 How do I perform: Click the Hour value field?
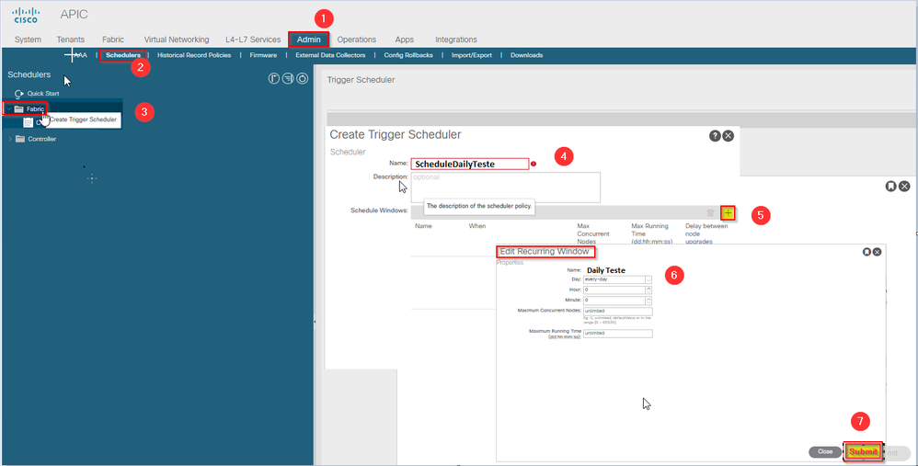tap(614, 290)
